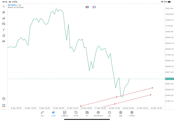The height and width of the screenshot is (121, 174).
Task: Open the news (ข่าว) tab
Action: [87, 113]
